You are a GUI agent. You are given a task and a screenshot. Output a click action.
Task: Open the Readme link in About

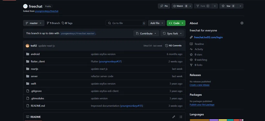point(199,44)
